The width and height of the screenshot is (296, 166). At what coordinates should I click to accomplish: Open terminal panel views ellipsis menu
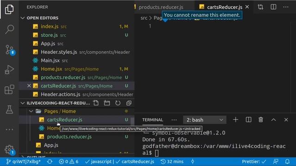point(174,120)
